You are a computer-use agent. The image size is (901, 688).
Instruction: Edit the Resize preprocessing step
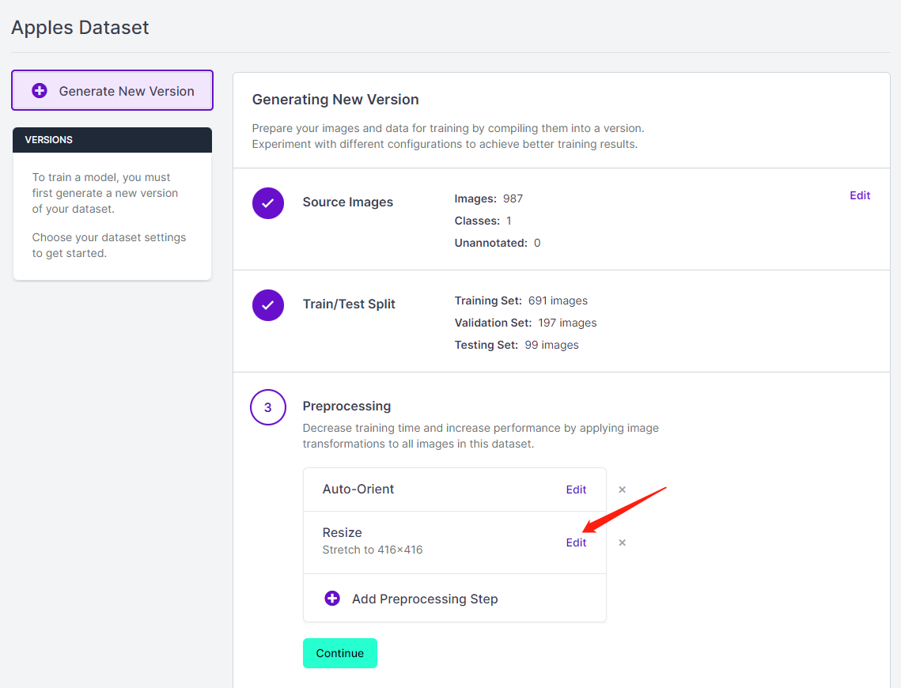point(576,542)
